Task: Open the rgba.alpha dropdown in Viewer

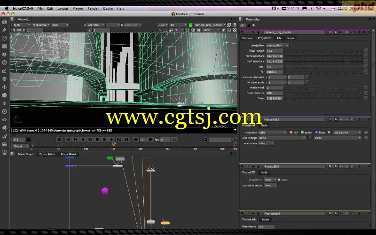Action: tap(41, 25)
